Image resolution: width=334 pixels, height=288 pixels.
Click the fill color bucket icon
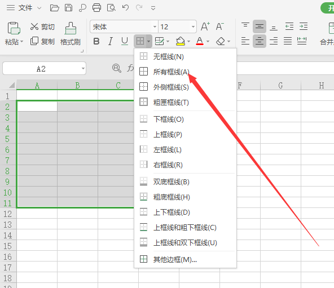[x=181, y=41]
